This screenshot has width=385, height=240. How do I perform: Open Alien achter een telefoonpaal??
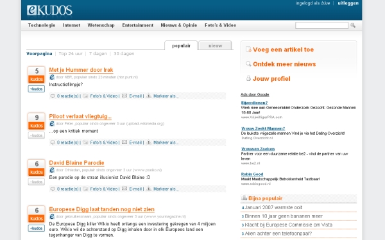pyautogui.click(x=278, y=234)
